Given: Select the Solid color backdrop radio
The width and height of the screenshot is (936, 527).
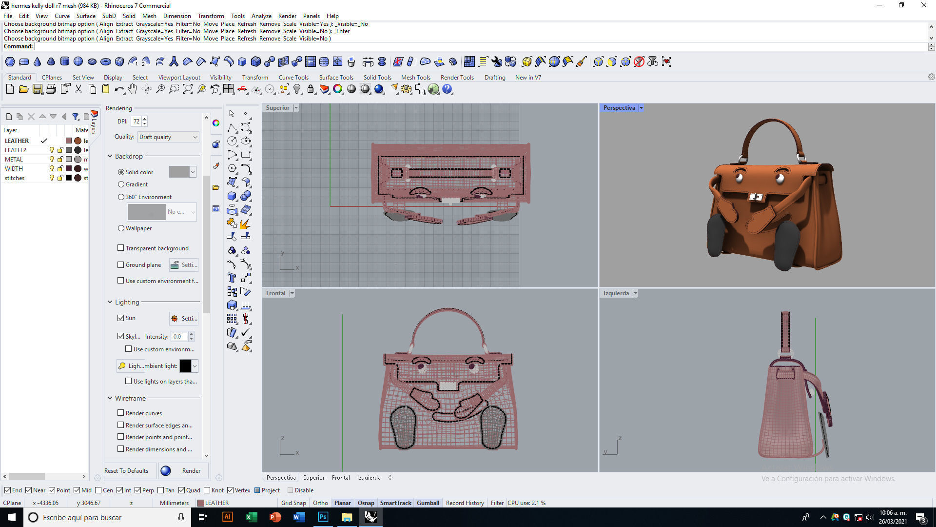Looking at the screenshot, I should click(121, 172).
